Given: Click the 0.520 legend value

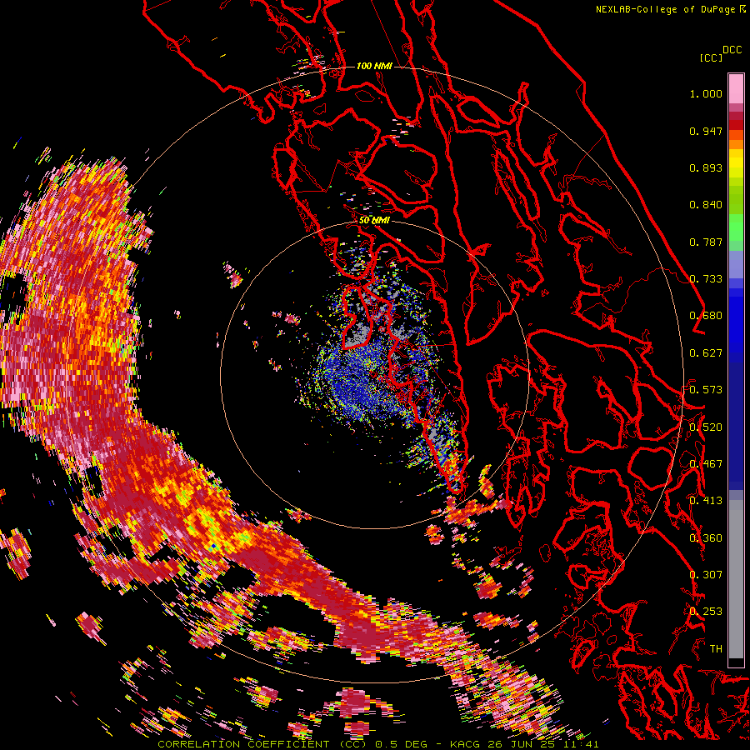Looking at the screenshot, I should [706, 427].
